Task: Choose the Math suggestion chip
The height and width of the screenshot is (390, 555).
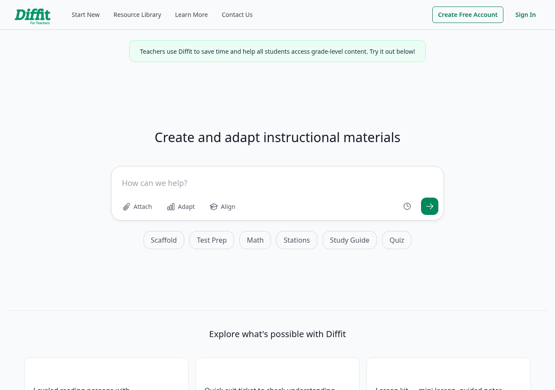Action: tap(255, 240)
